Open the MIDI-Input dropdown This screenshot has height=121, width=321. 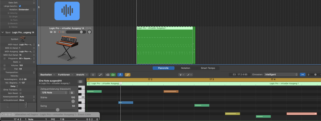coord(27,44)
